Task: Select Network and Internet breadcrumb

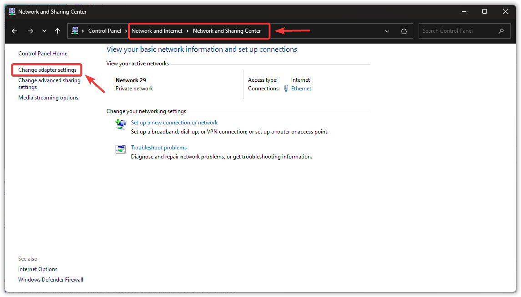Action: [x=157, y=31]
